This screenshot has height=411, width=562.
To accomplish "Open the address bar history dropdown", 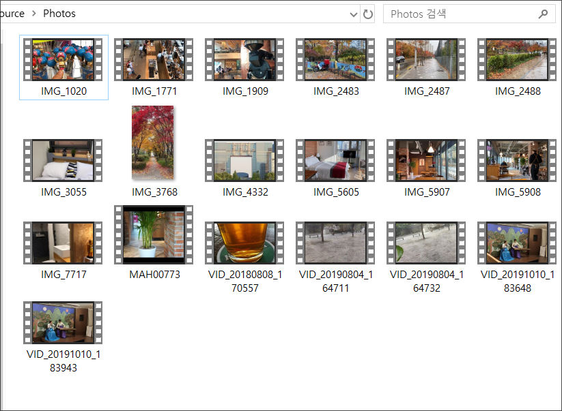I will 354,14.
